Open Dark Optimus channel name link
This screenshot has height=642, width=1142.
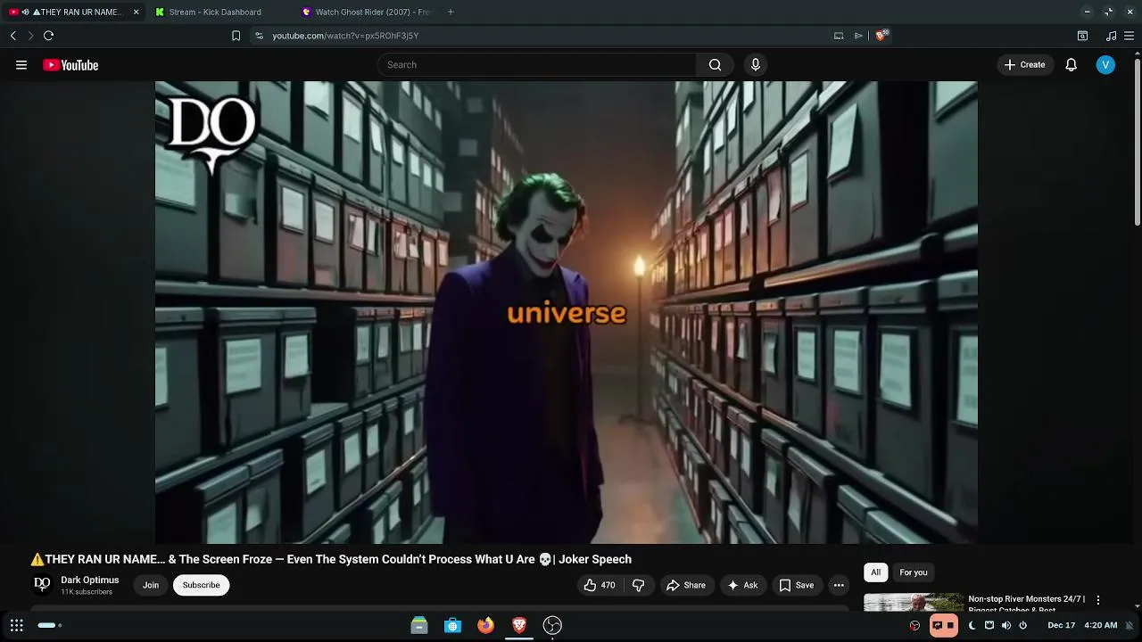click(x=89, y=580)
